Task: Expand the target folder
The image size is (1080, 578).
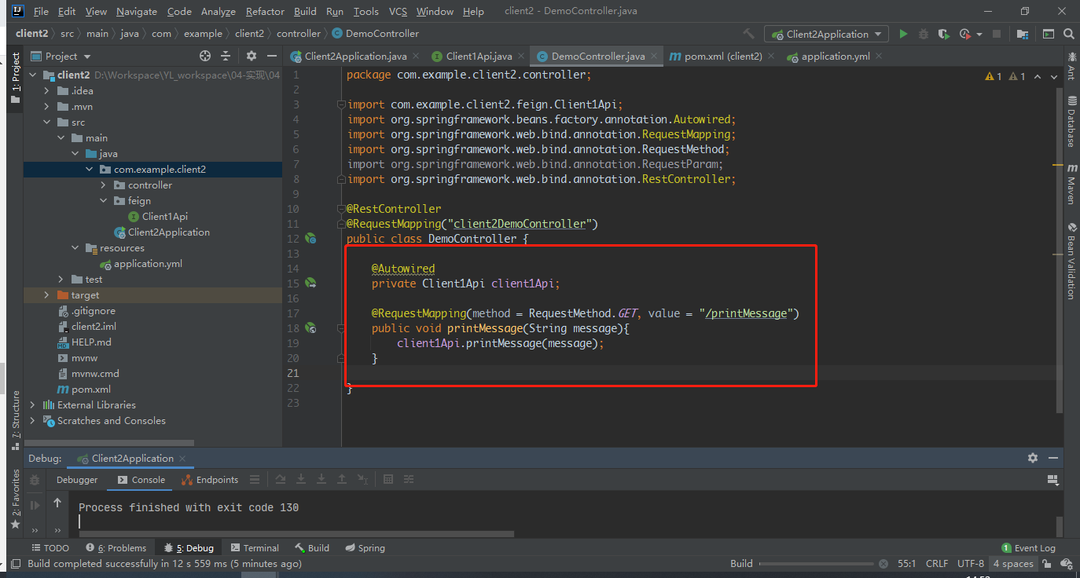Action: [47, 294]
